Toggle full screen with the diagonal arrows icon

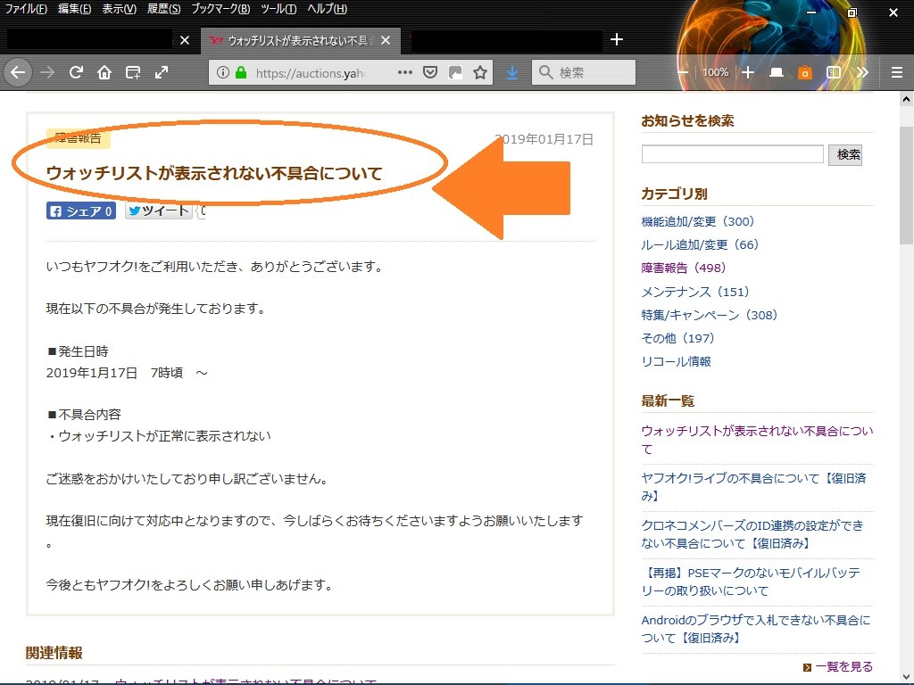[162, 72]
